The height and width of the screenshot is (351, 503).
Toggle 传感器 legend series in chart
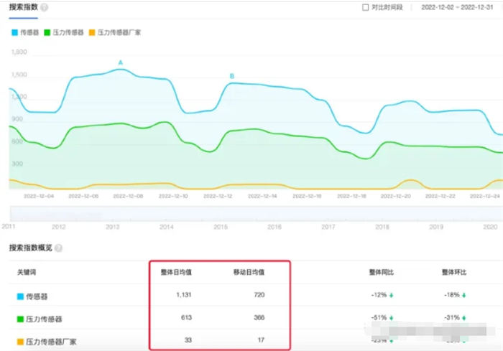26,32
